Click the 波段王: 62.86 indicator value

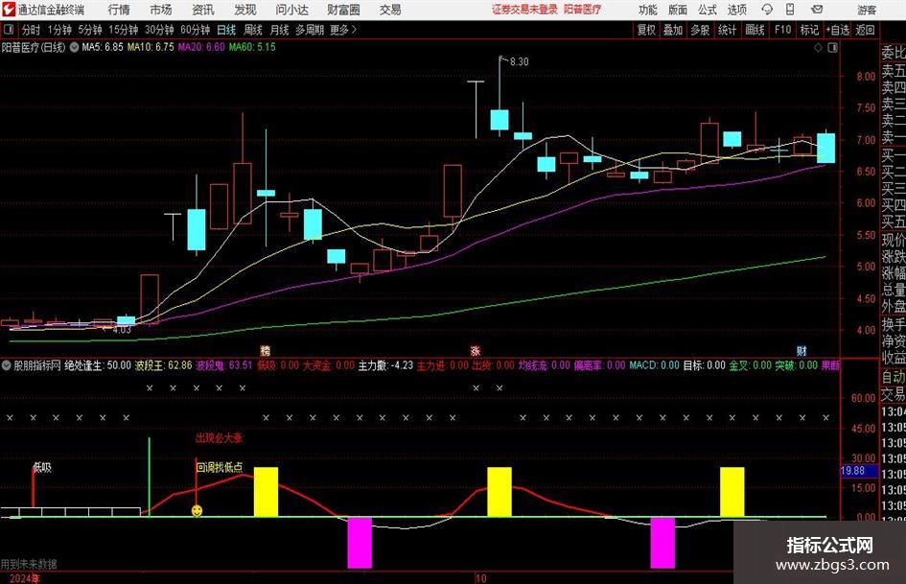[164, 365]
